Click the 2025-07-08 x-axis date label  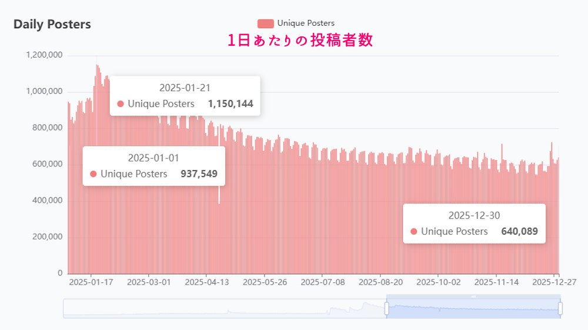pos(323,282)
